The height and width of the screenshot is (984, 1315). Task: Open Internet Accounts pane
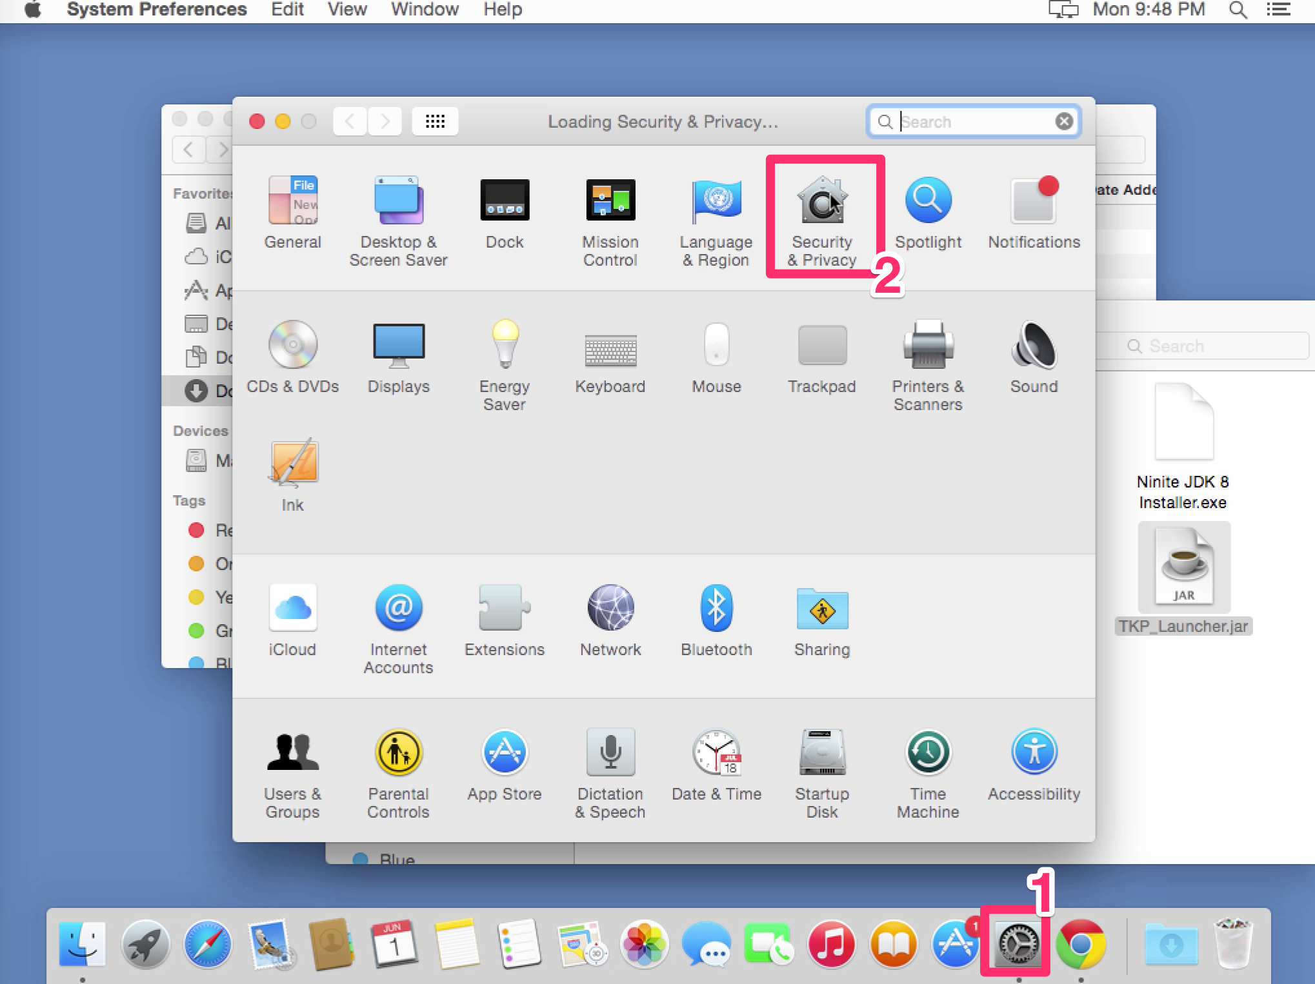tap(398, 627)
